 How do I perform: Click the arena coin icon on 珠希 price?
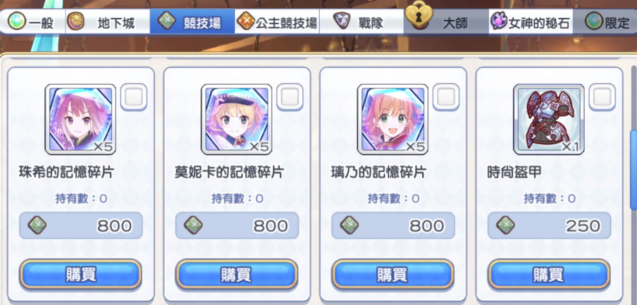click(37, 225)
